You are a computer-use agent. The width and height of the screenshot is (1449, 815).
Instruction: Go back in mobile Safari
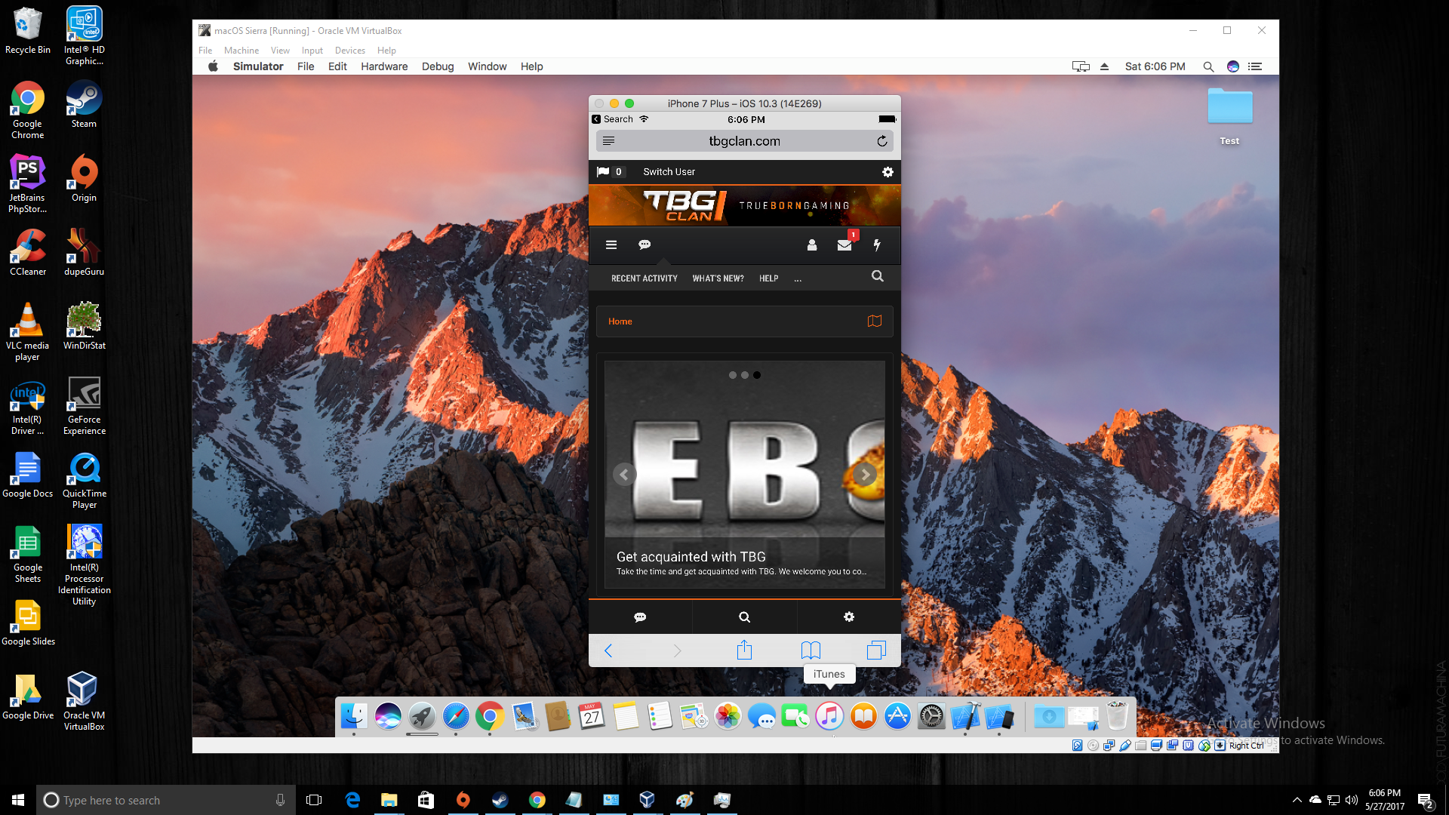click(x=608, y=650)
